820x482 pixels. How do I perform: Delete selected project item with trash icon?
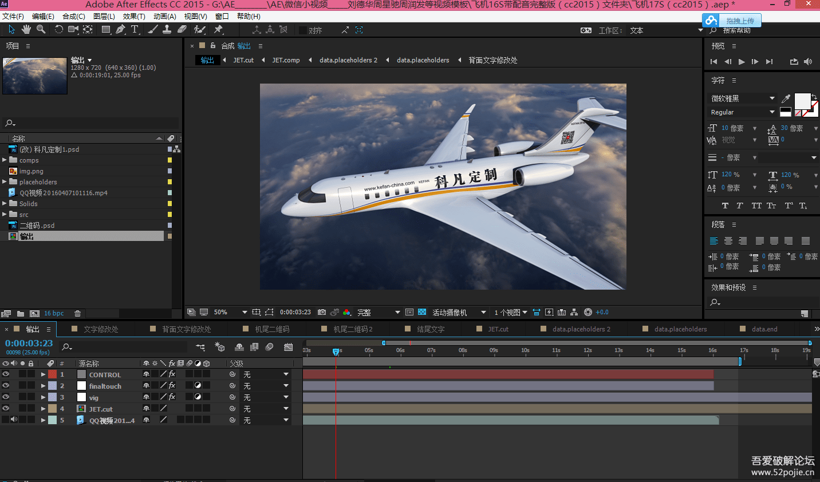pos(77,314)
